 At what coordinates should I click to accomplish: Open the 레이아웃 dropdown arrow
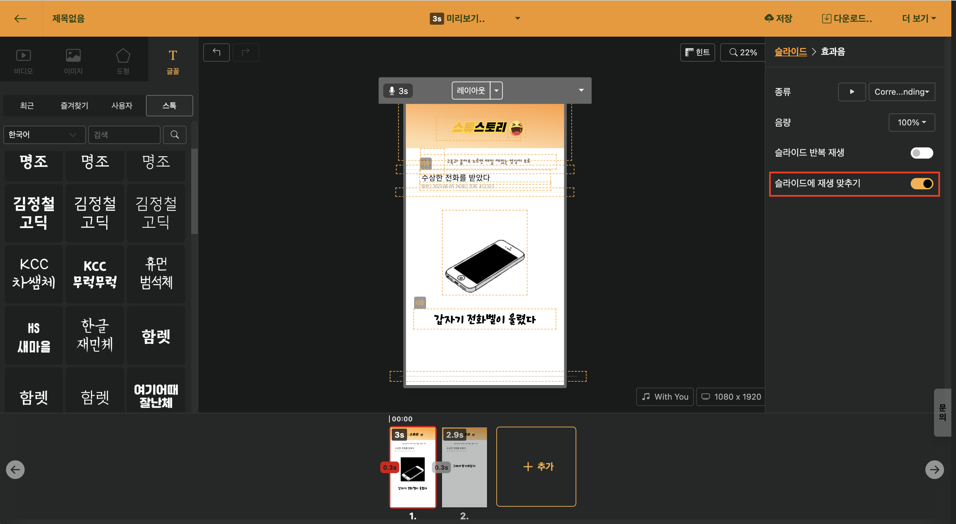click(x=496, y=90)
